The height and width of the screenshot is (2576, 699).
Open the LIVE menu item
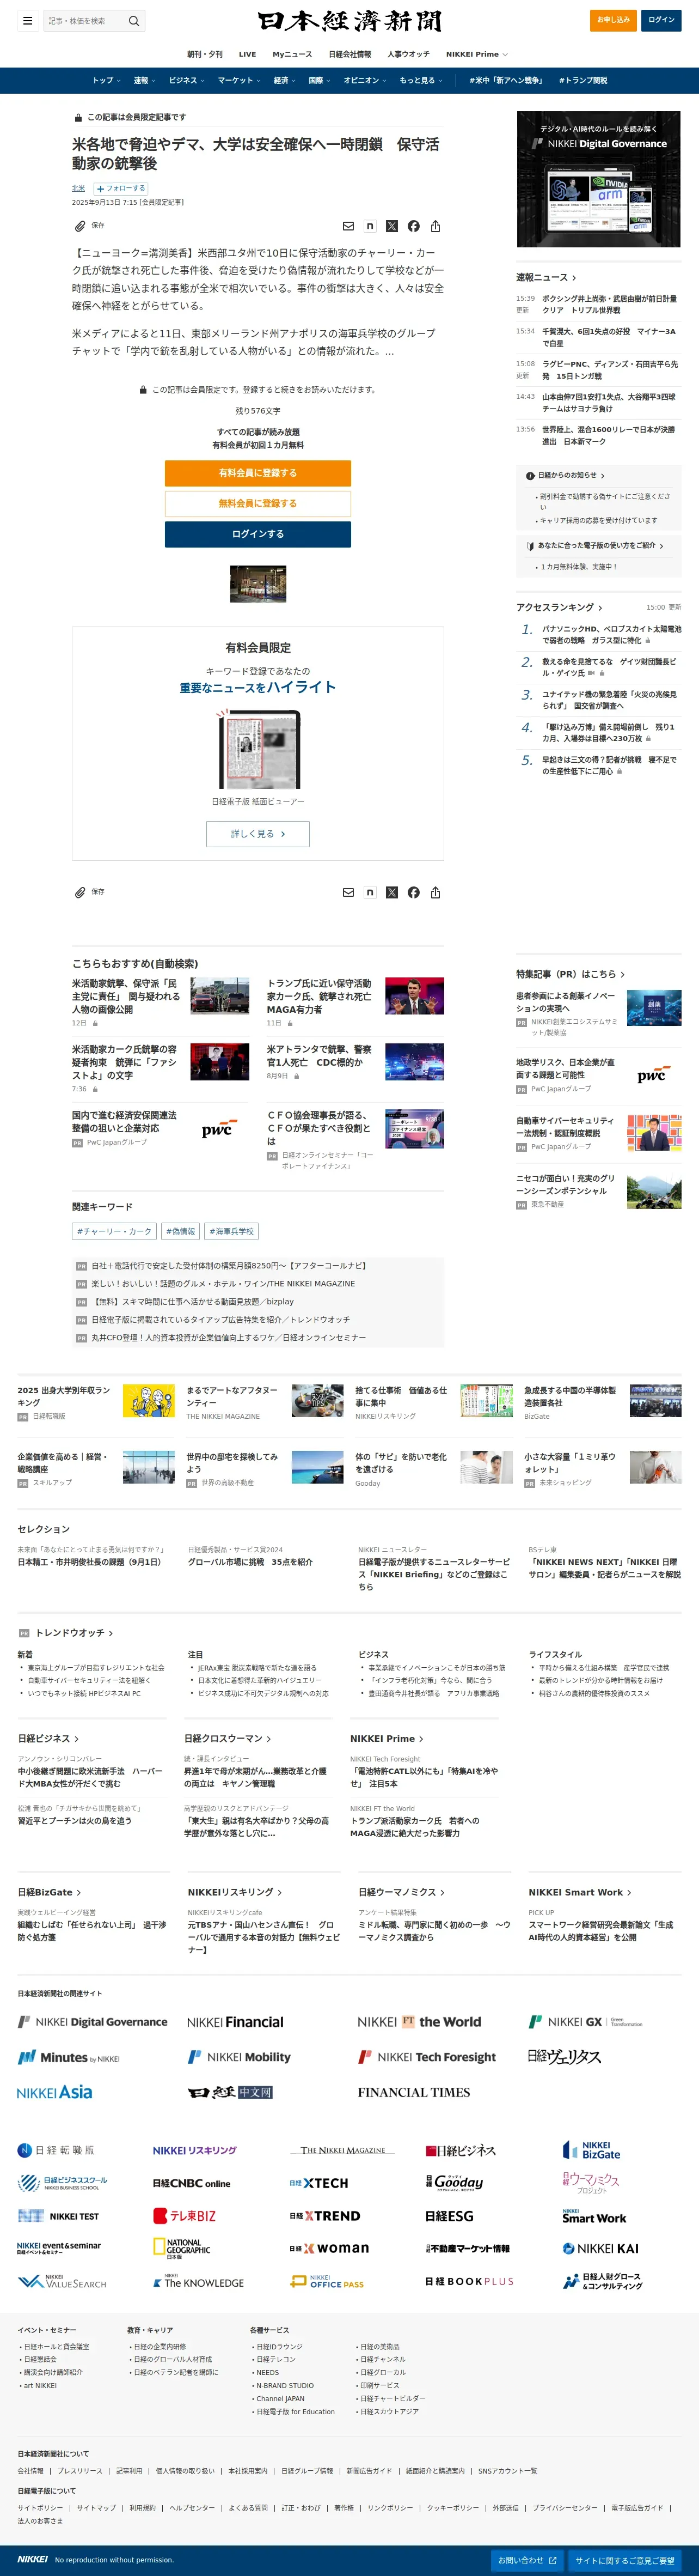248,54
